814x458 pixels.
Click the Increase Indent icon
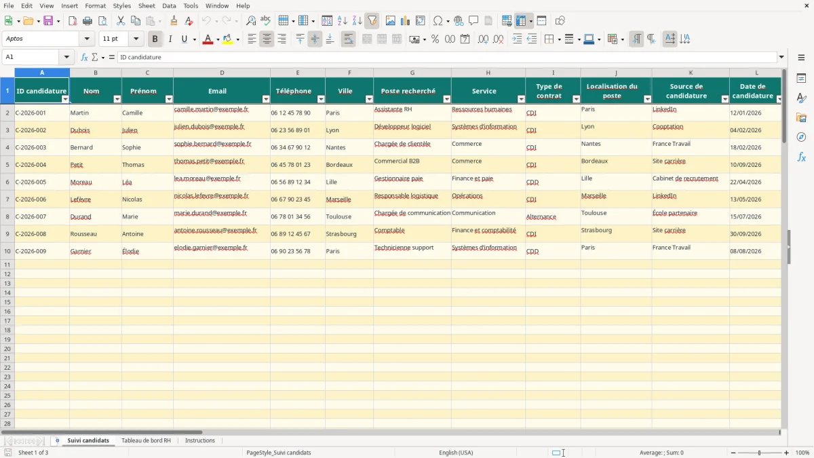click(x=517, y=39)
